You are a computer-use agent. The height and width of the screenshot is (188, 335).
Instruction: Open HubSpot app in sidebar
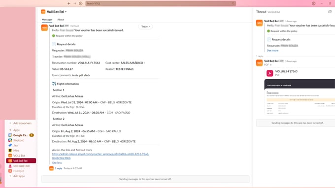(19, 171)
